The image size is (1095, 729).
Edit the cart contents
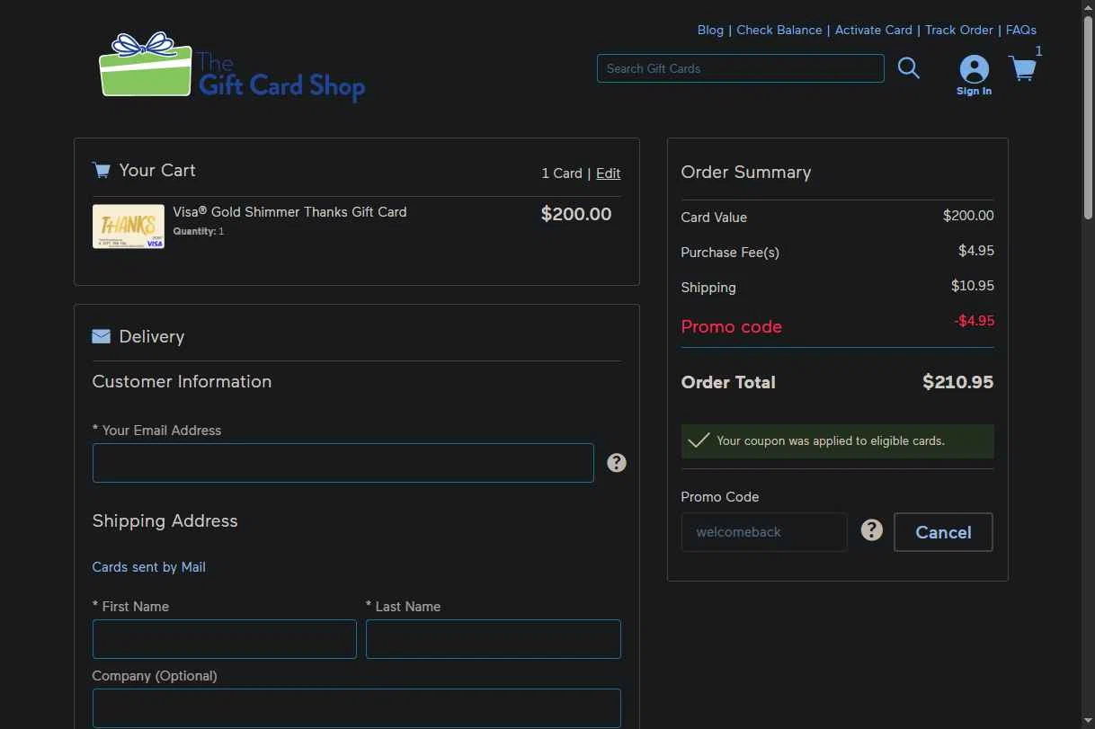(x=608, y=173)
